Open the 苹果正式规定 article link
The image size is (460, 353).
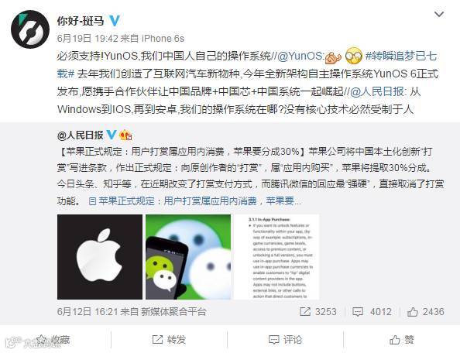click(x=195, y=201)
